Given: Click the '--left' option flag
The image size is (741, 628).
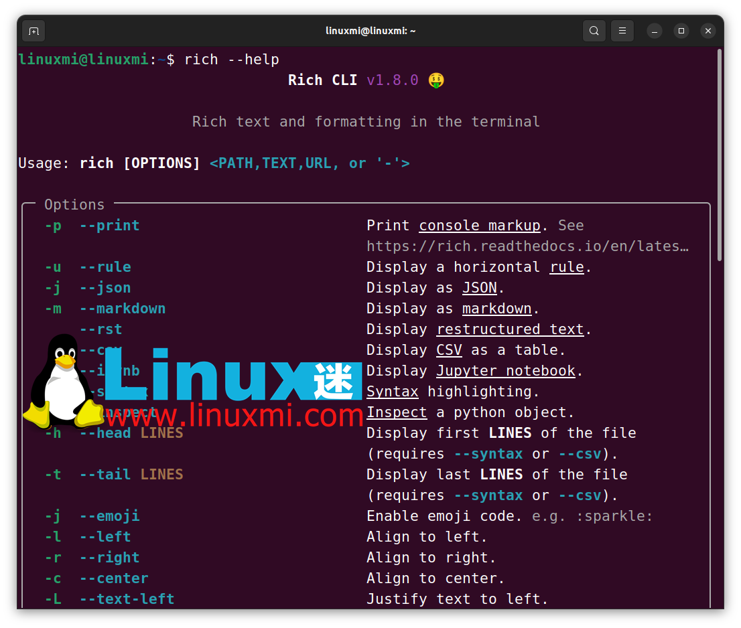Looking at the screenshot, I should click(x=105, y=537).
